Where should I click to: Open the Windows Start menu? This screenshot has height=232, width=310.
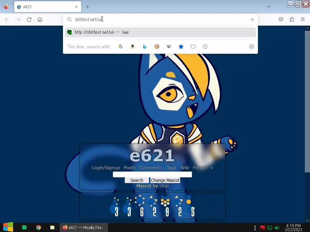pos(8,227)
